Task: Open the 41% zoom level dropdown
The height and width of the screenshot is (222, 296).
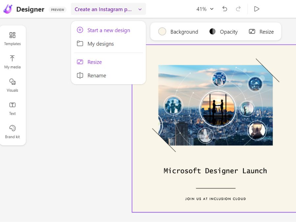Action: point(205,9)
